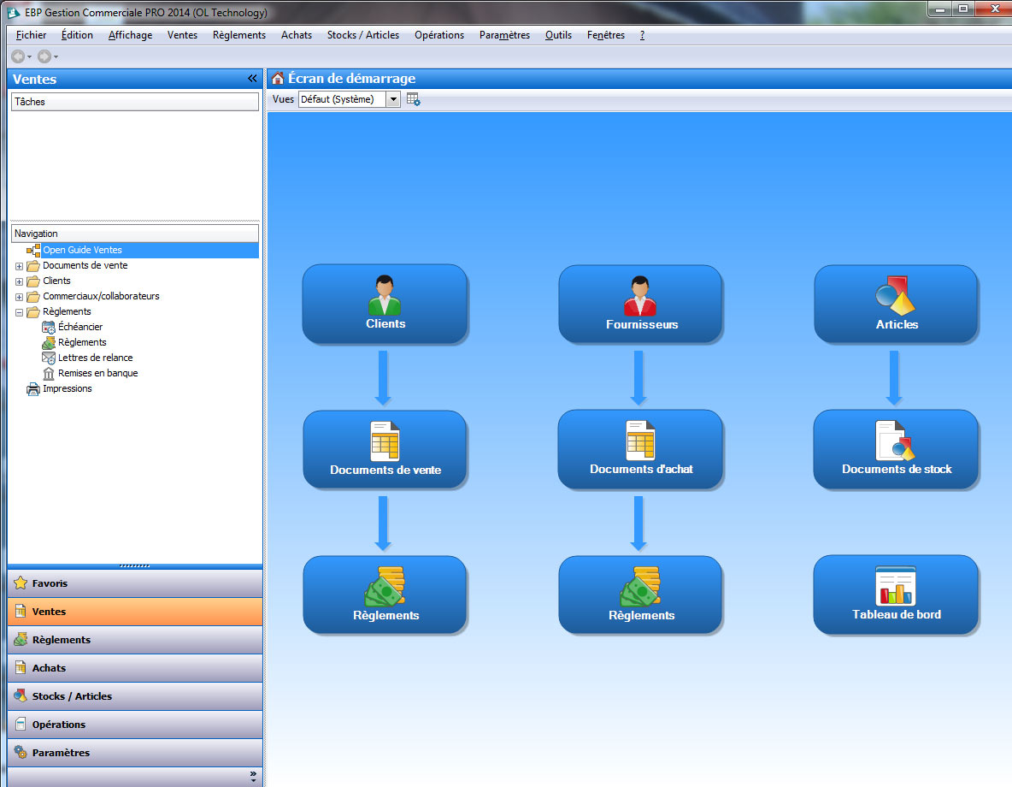Click the navigate back arrow icon
The image size is (1012, 787).
[x=18, y=56]
